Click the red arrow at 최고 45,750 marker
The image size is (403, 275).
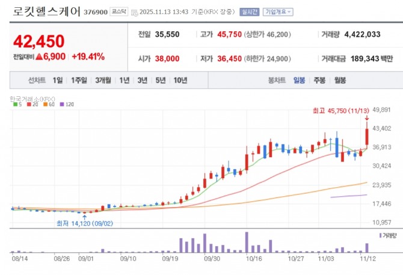click(367, 118)
